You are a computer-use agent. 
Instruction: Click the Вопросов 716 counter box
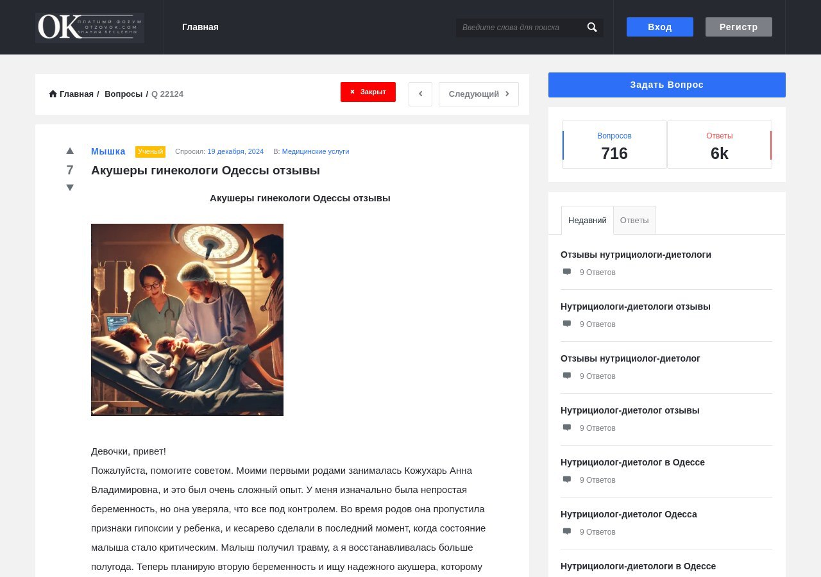(x=614, y=145)
